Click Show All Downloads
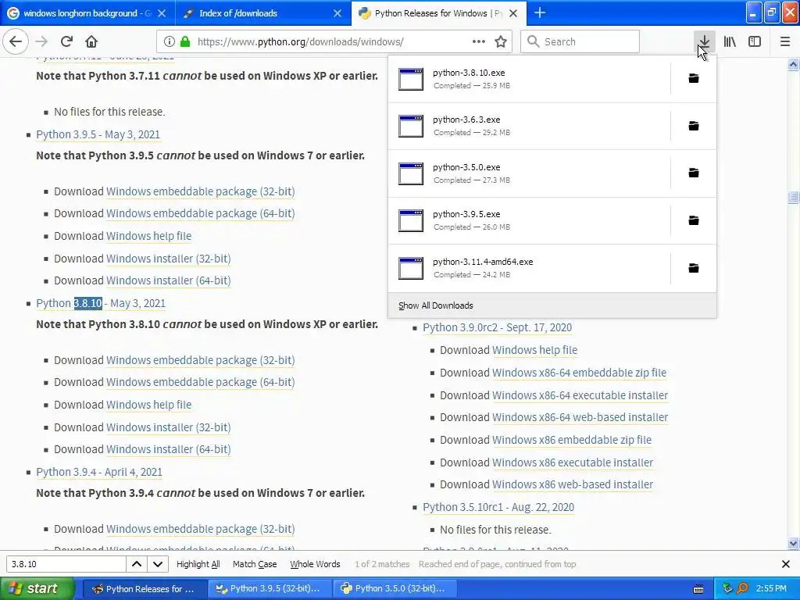This screenshot has height=600, width=800. point(436,305)
